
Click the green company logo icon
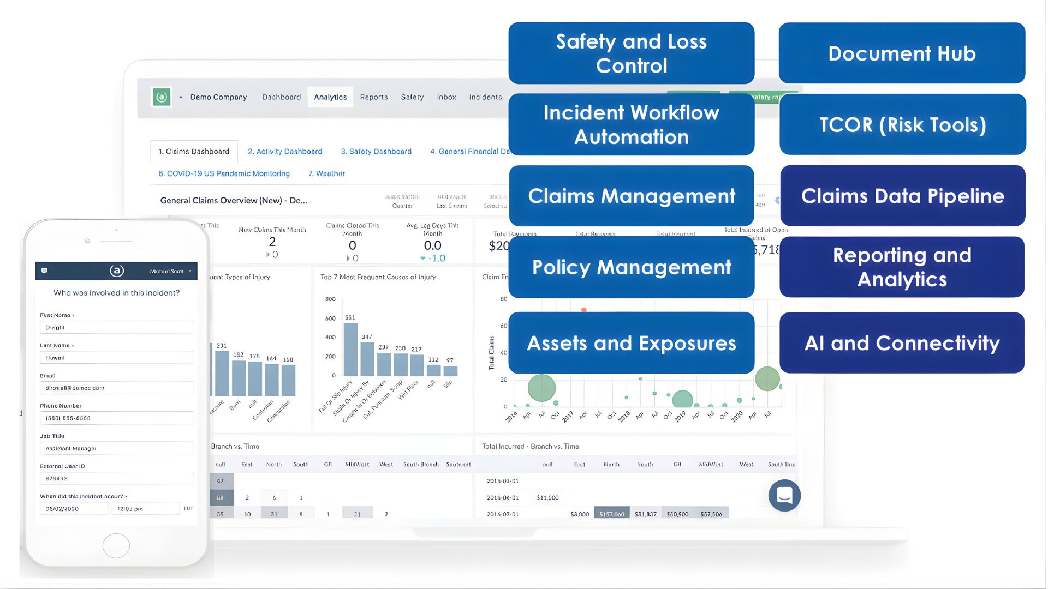coord(162,97)
